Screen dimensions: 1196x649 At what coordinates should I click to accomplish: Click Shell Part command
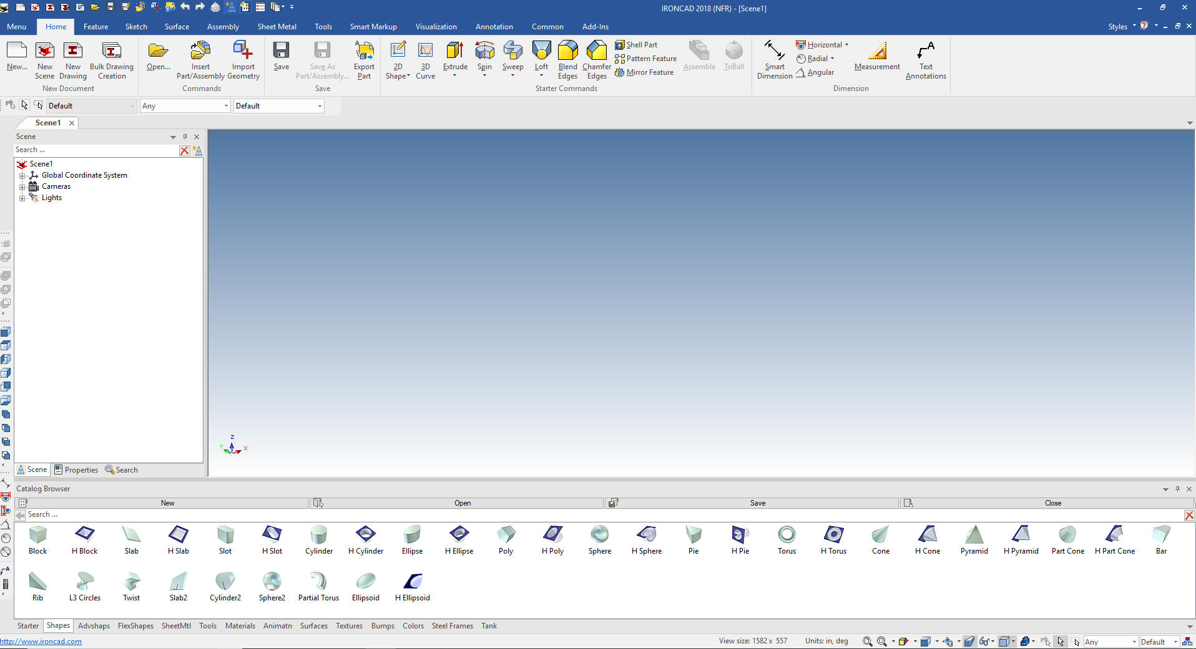tap(636, 45)
